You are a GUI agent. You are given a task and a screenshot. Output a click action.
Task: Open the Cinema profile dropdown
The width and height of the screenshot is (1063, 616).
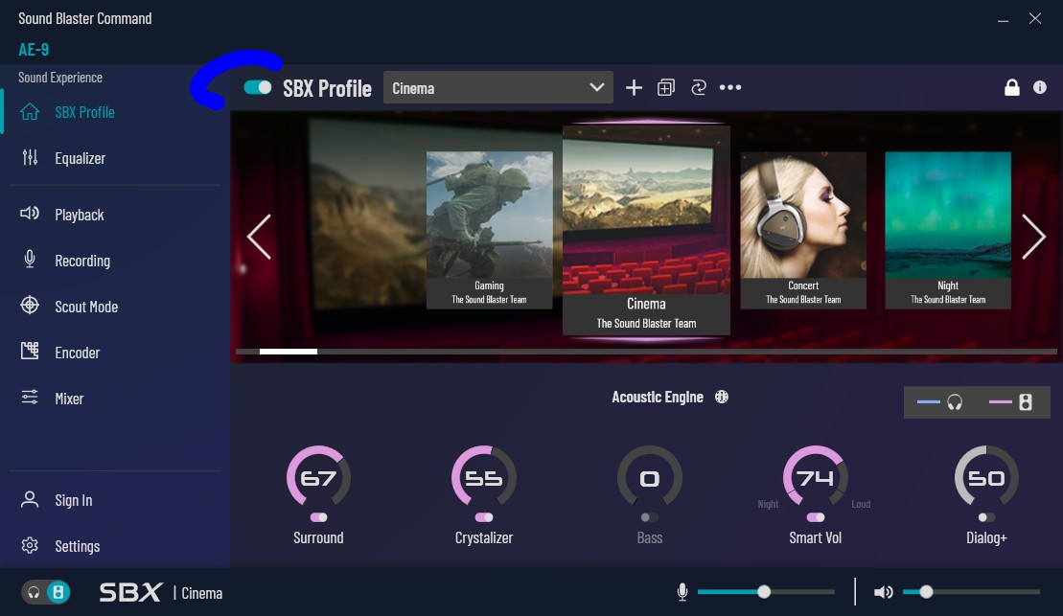[x=498, y=88]
